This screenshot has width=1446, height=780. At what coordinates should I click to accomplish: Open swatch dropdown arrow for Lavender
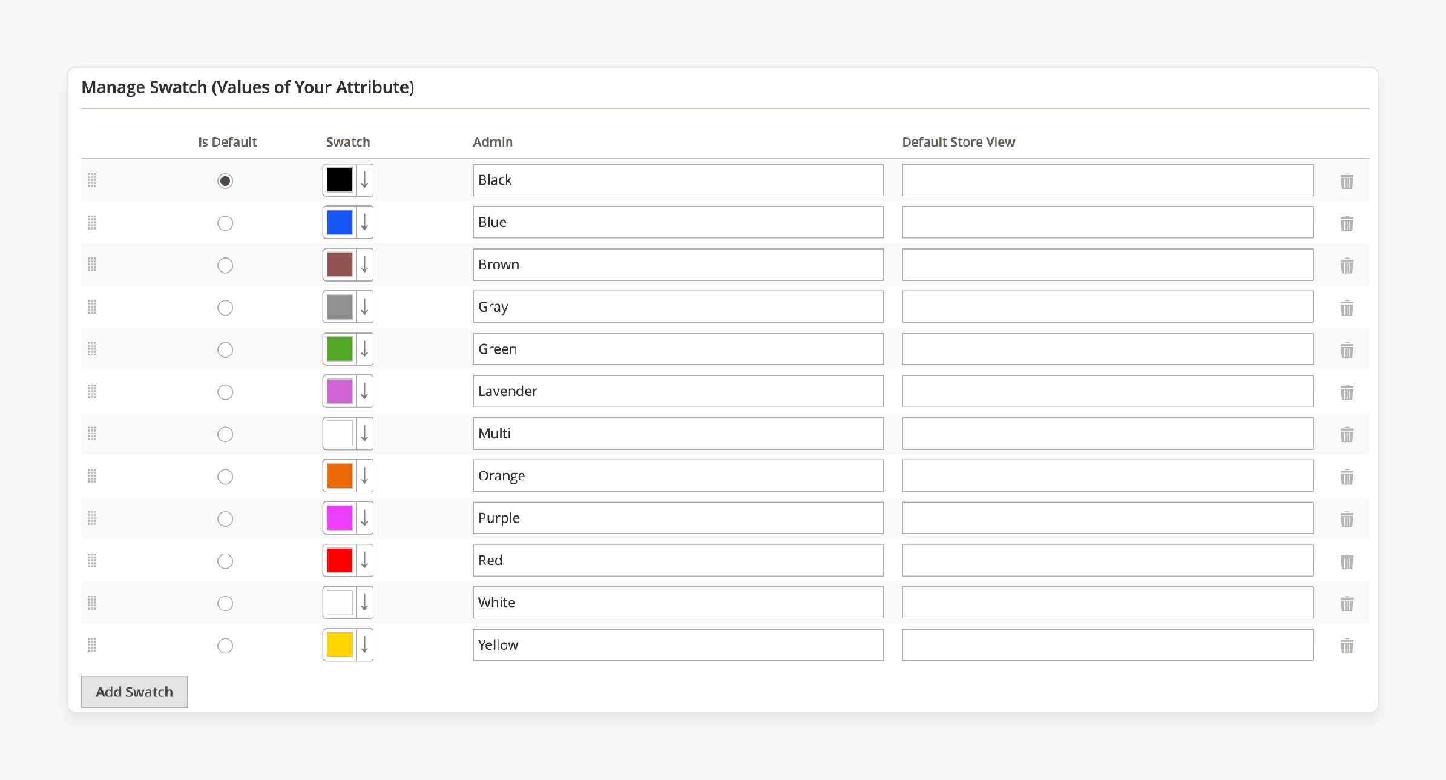tap(365, 391)
